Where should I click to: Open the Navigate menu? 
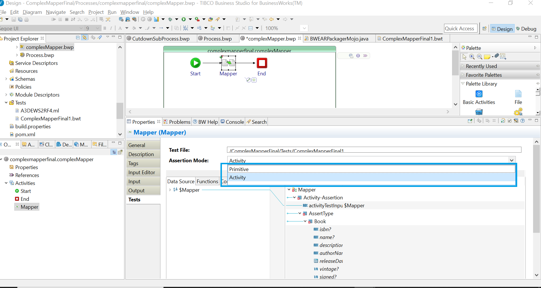(x=56, y=12)
